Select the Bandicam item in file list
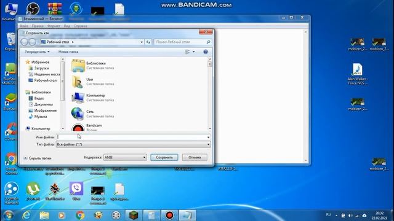 [x=87, y=127]
